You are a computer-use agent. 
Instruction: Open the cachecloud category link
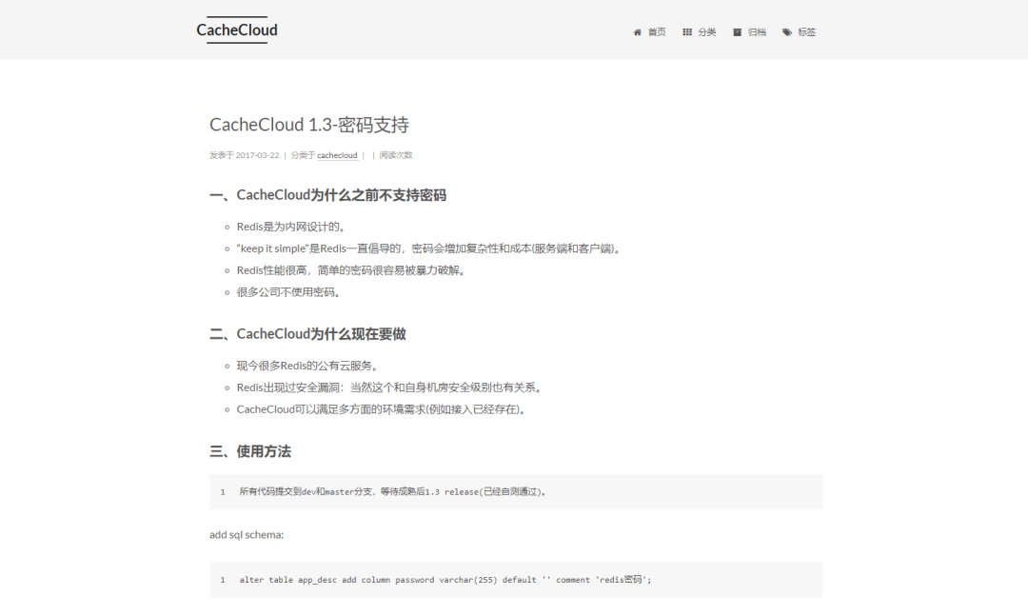(337, 155)
